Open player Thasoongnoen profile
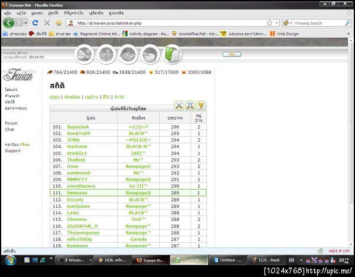This screenshot has height=277, width=355. point(83,233)
